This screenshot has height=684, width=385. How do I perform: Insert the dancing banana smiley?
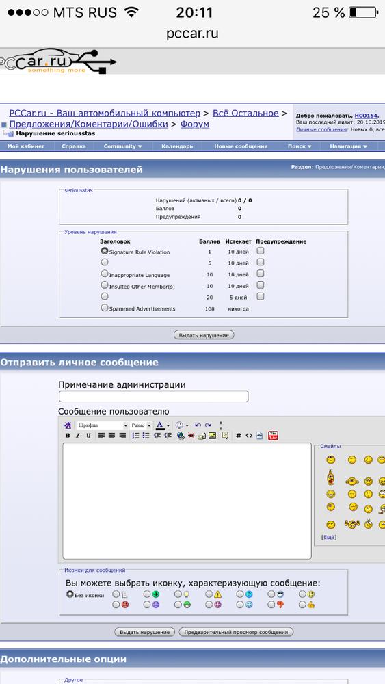[330, 477]
